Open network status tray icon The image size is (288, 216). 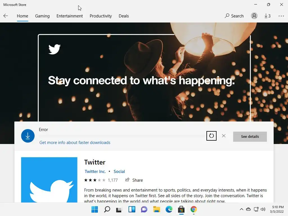[x=256, y=209]
